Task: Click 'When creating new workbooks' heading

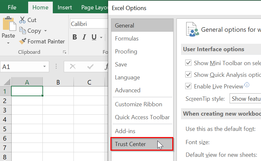Action: (x=222, y=114)
